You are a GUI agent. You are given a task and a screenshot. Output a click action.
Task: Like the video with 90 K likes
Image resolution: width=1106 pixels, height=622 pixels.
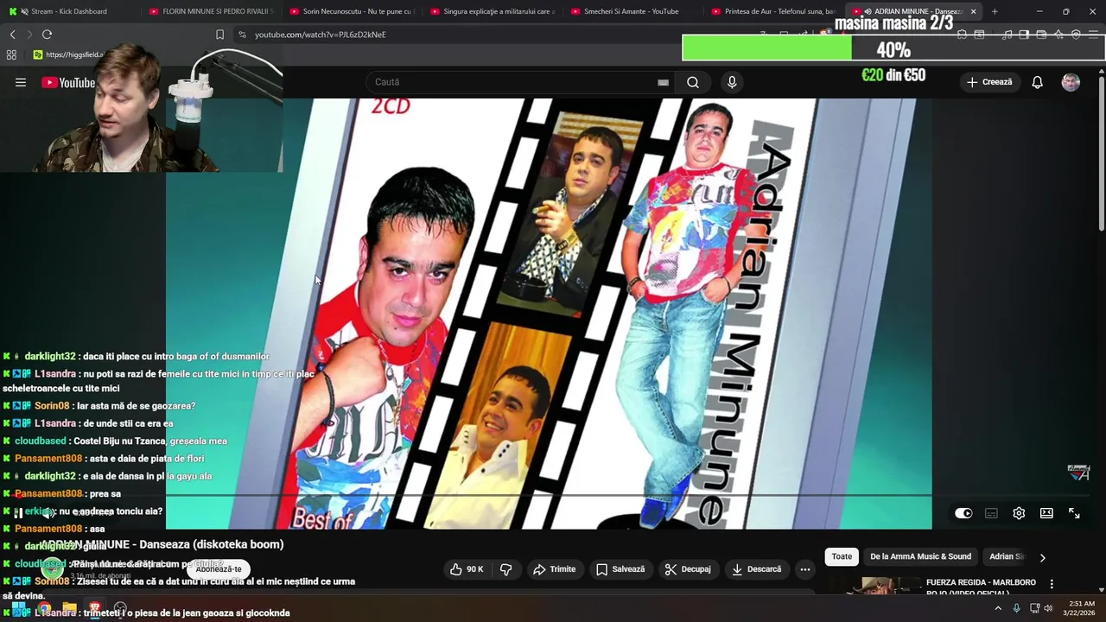(467, 569)
